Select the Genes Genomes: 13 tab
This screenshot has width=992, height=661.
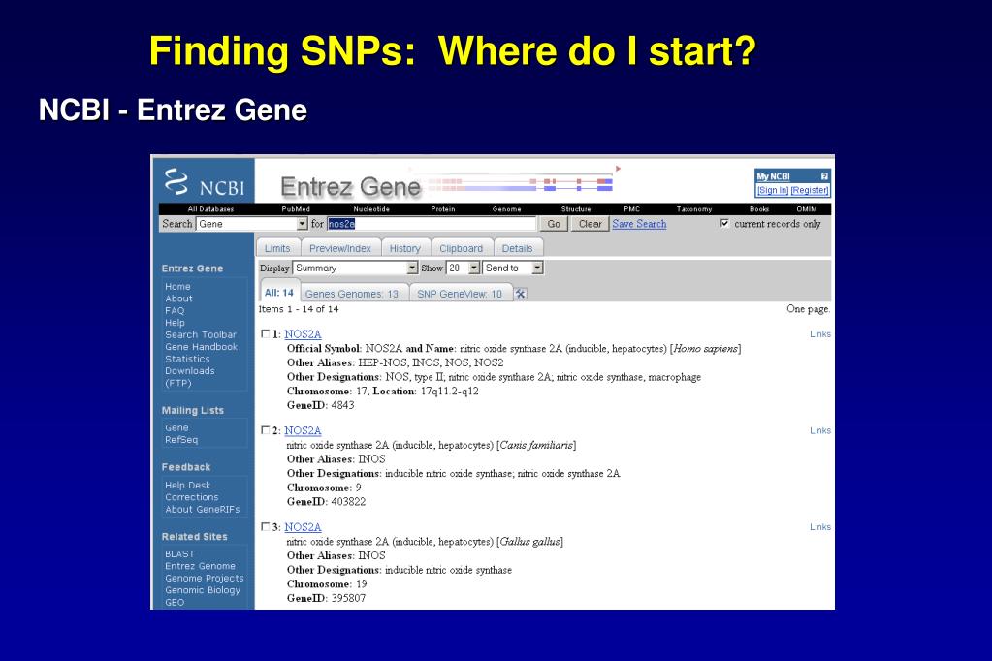point(352,294)
